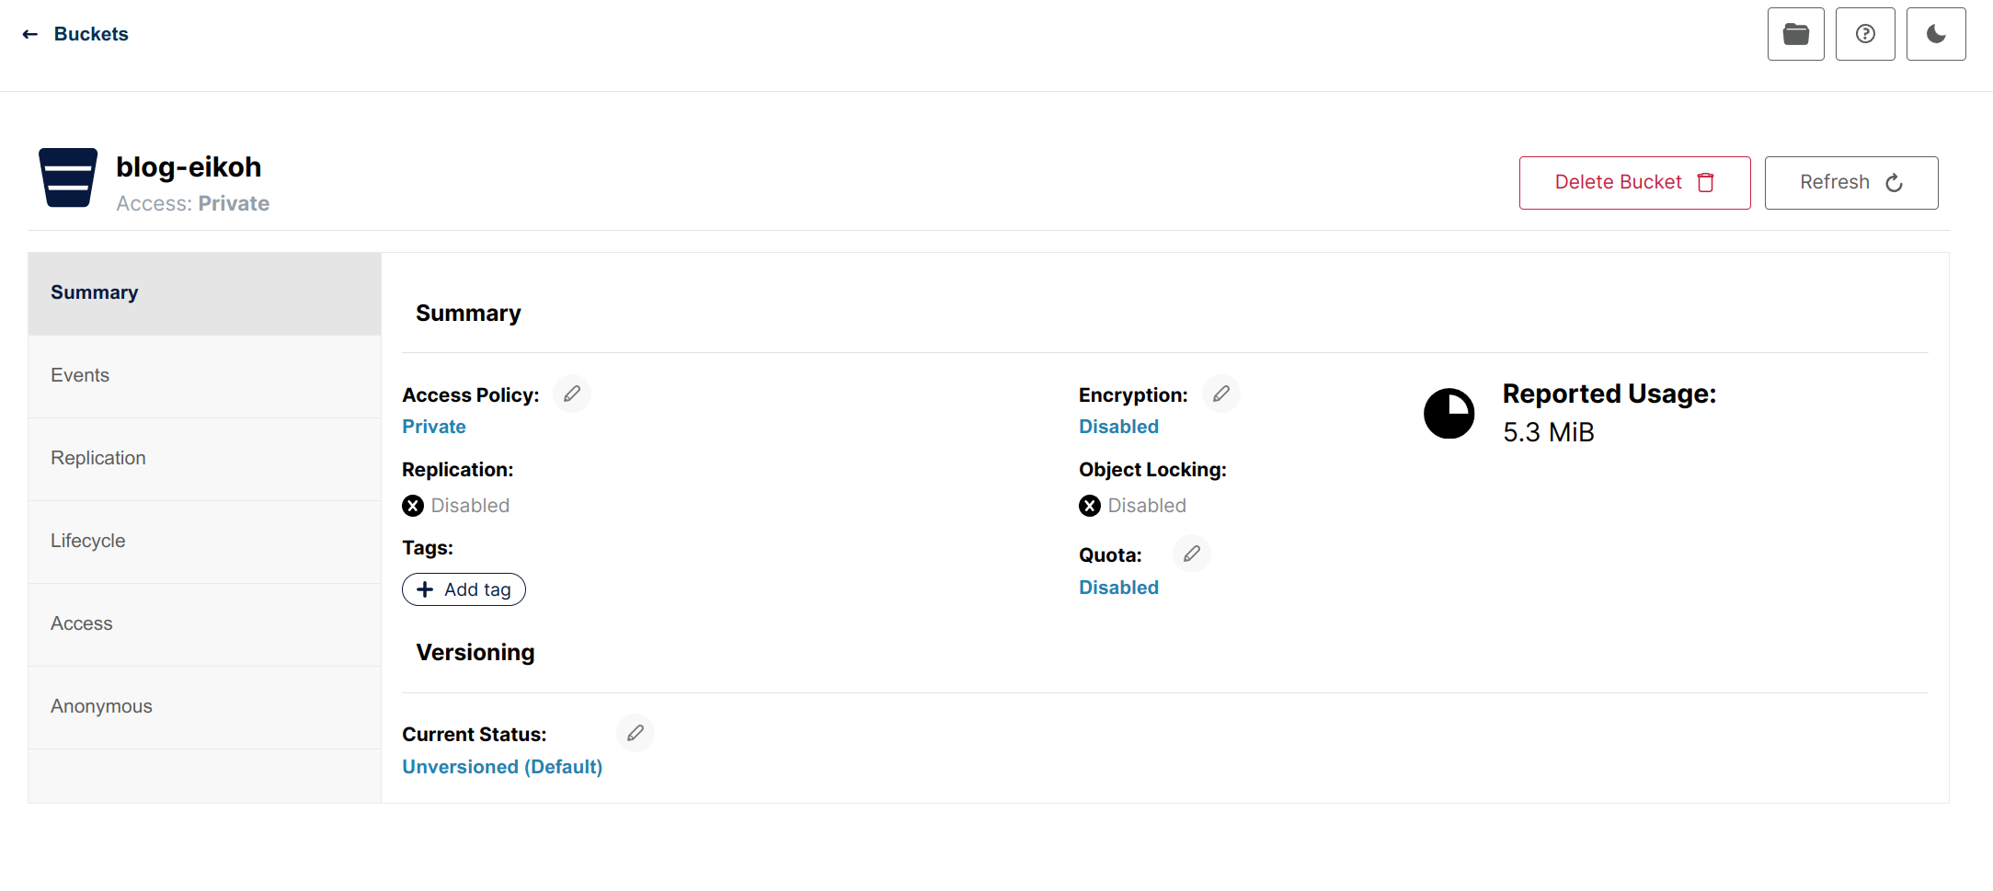Go to the Lifecycle tab
Viewport: 1993px width, 891px height.
tap(88, 541)
